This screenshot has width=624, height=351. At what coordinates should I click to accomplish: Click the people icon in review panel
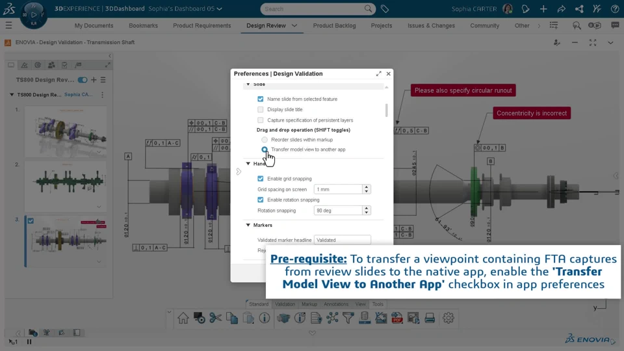pyautogui.click(x=51, y=65)
